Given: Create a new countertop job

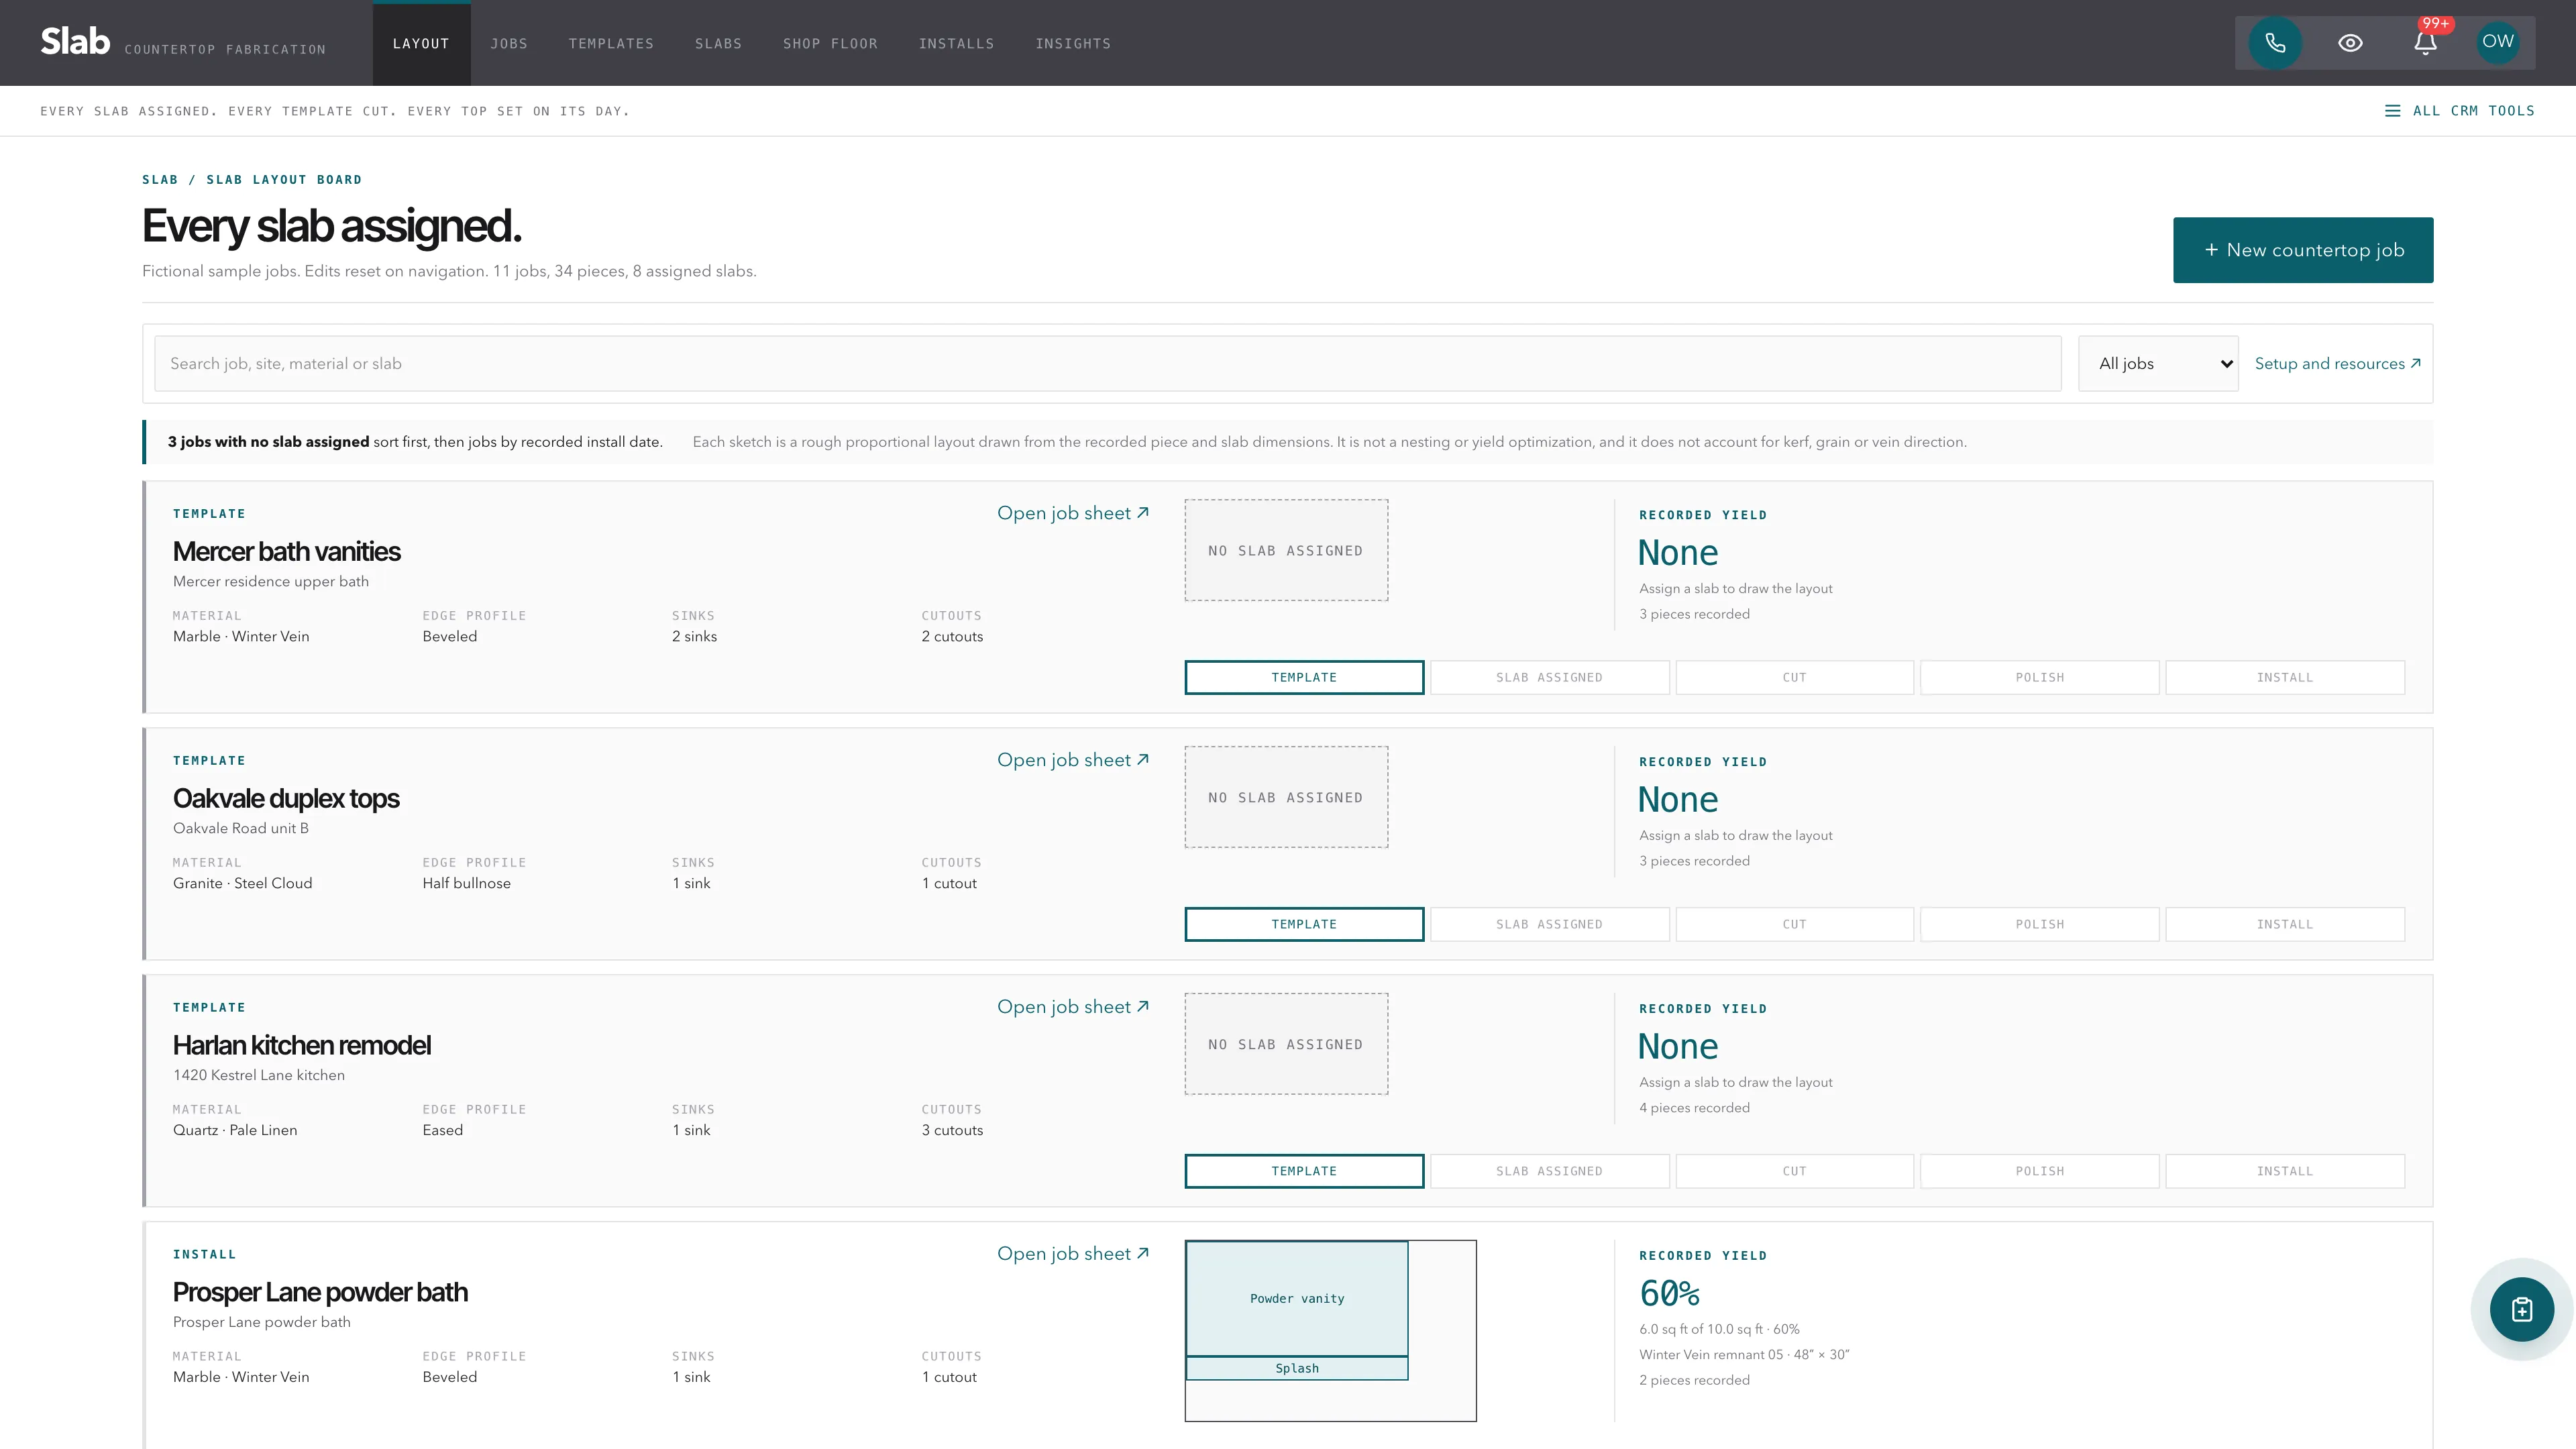Looking at the screenshot, I should [x=2303, y=250].
